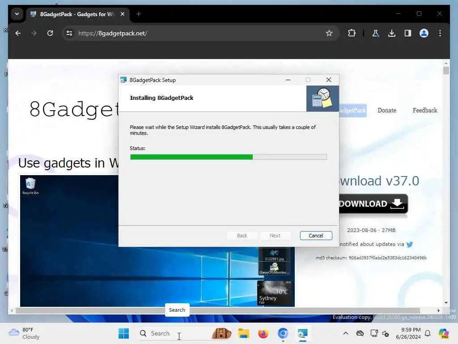Close the 8GadgetPack Setup dialog
Viewport: 458px width, 344px height.
329,80
